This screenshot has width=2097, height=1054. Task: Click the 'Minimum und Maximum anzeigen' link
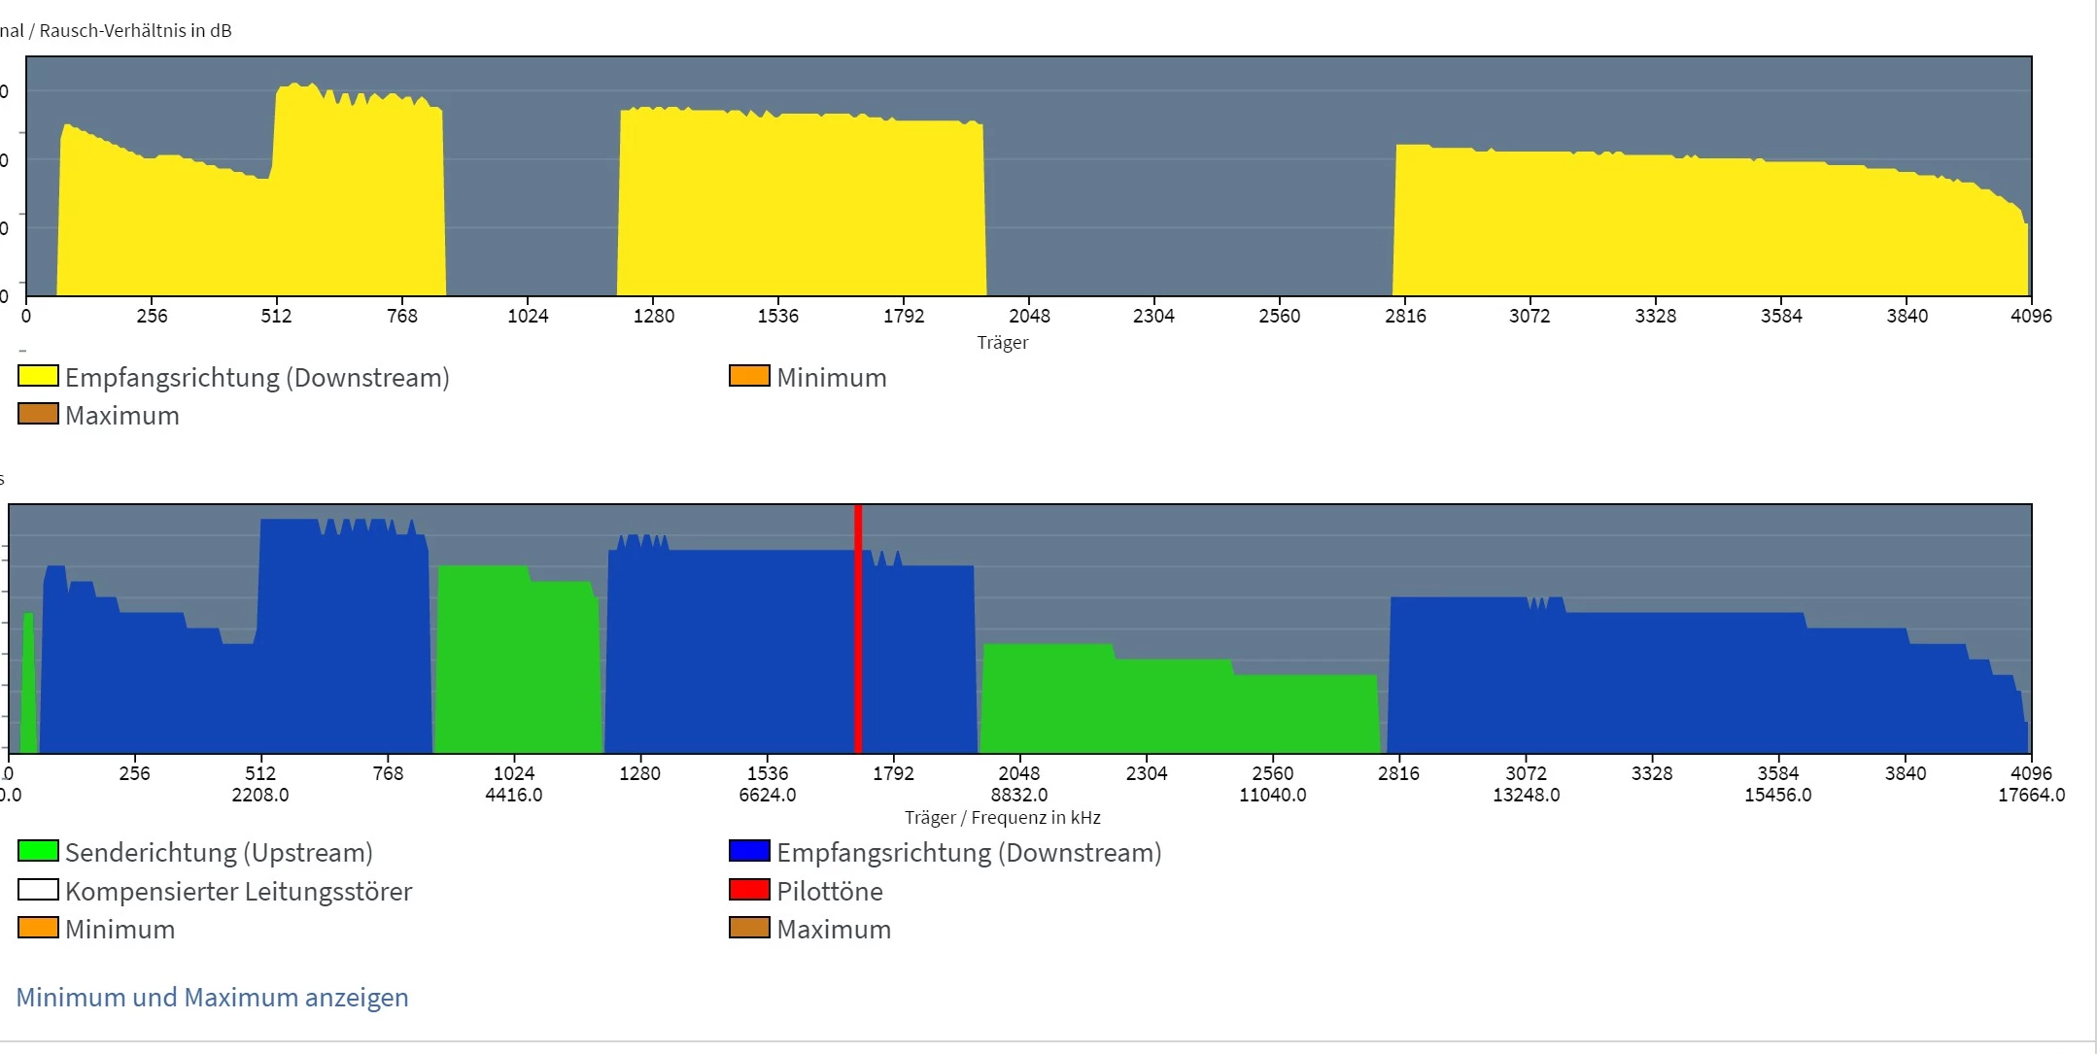[212, 998]
